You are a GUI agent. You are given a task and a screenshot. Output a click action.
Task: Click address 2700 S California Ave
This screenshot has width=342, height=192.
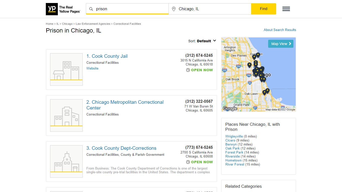[x=197, y=152]
